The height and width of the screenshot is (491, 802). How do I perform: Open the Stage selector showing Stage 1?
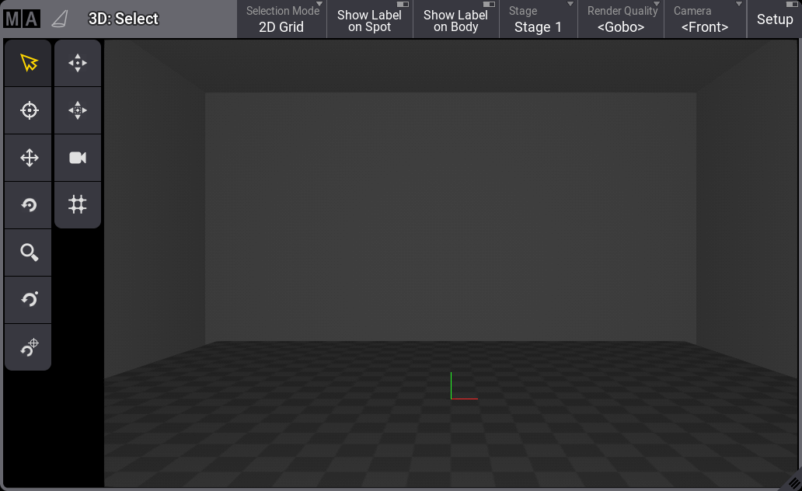coord(538,19)
